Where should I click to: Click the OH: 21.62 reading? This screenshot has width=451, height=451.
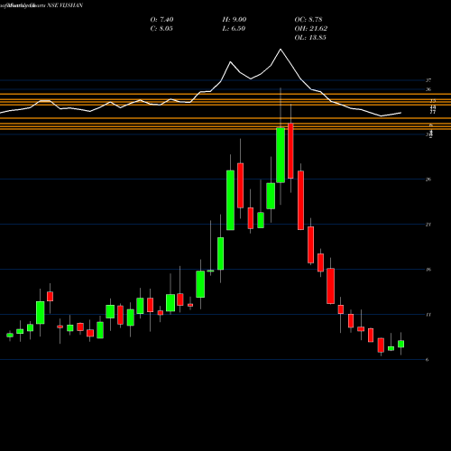[x=311, y=29]
